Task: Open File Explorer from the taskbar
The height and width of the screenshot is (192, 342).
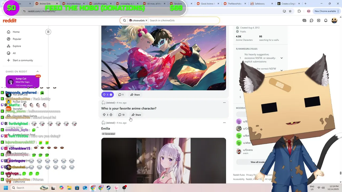Action: [69, 188]
